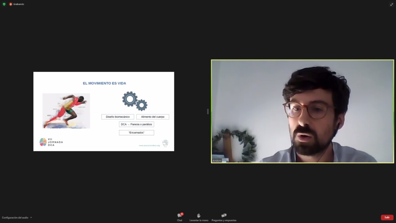Select Andoni's speaker video tile
The width and height of the screenshot is (396, 223).
[x=302, y=111]
